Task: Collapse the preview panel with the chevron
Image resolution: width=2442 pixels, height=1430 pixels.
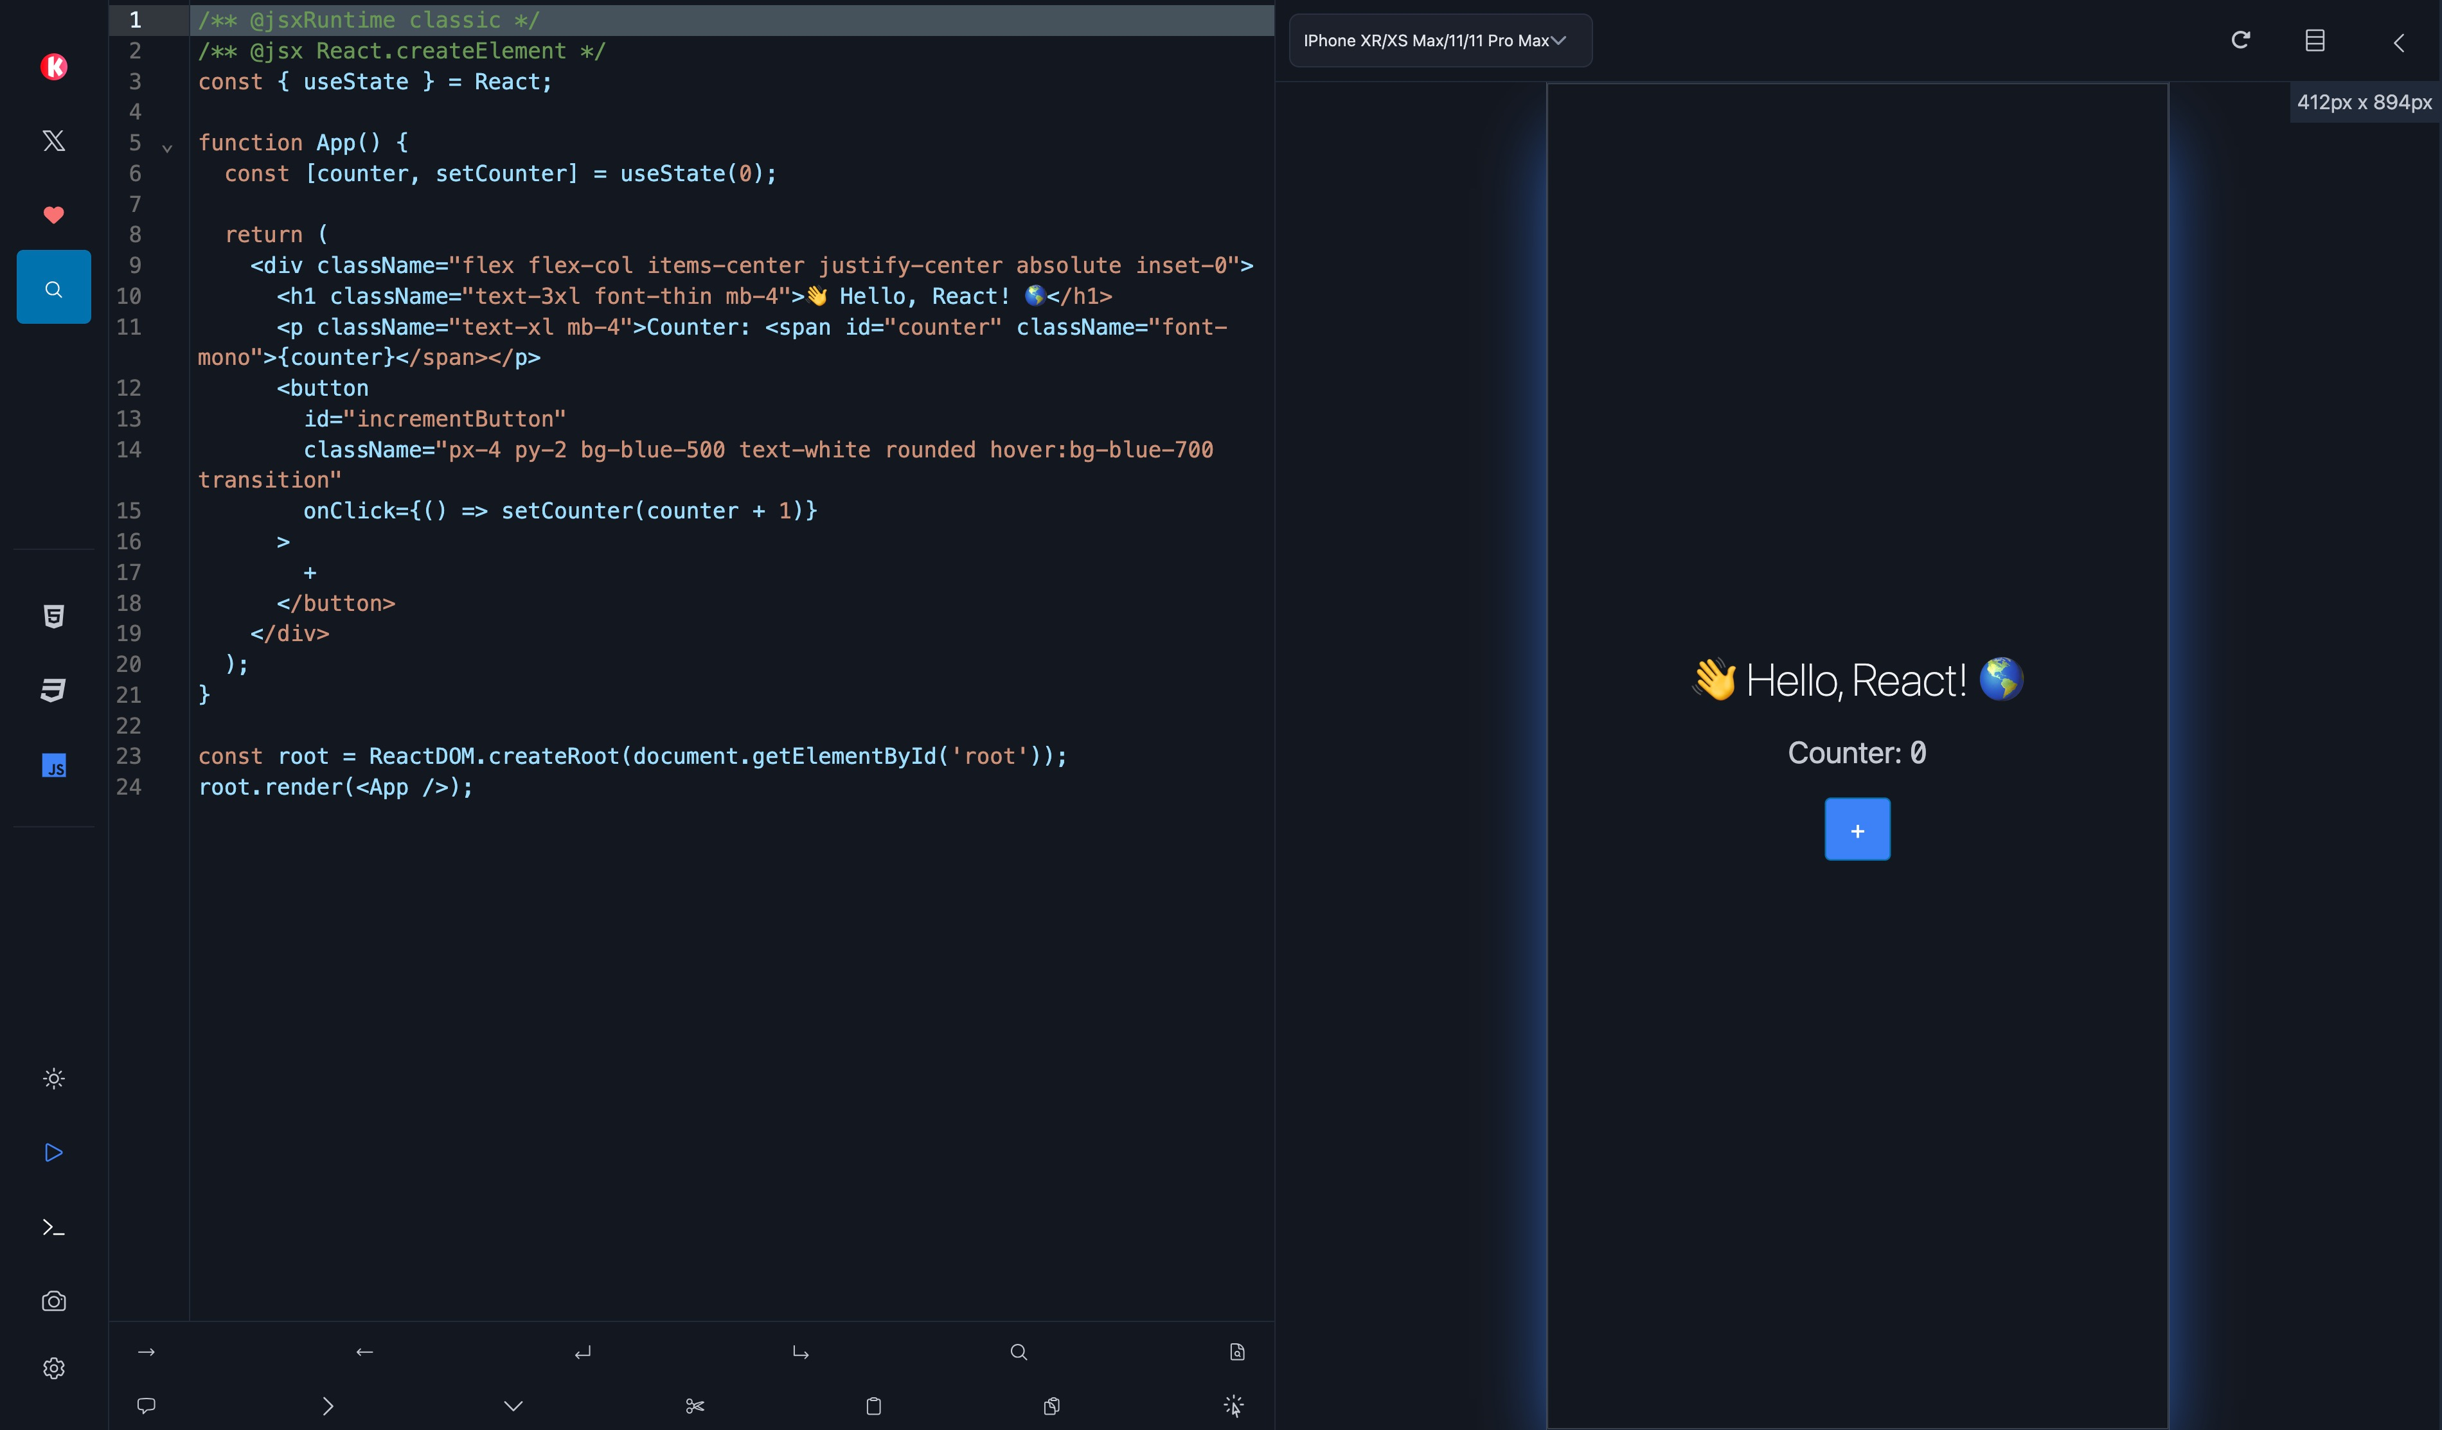Action: coord(2400,42)
